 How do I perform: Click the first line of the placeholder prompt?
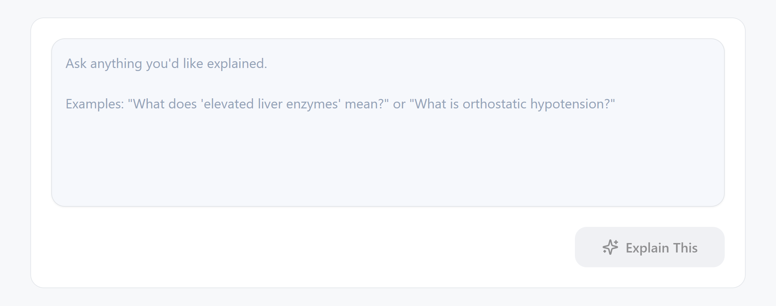(x=166, y=63)
